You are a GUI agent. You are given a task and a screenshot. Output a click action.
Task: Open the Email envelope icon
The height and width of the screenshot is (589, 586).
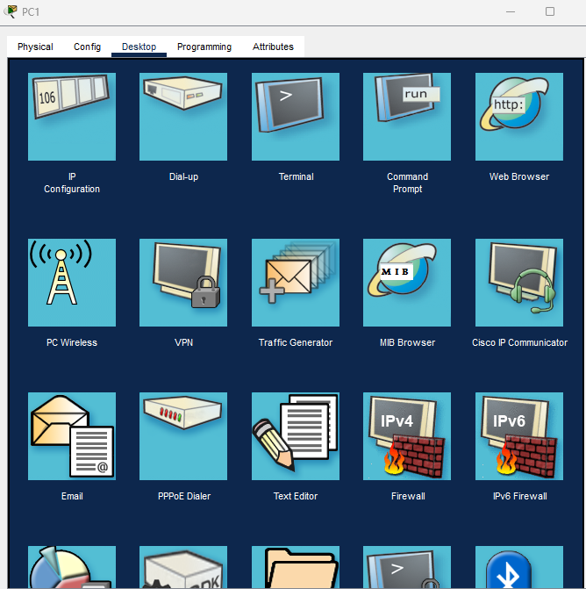coord(72,436)
